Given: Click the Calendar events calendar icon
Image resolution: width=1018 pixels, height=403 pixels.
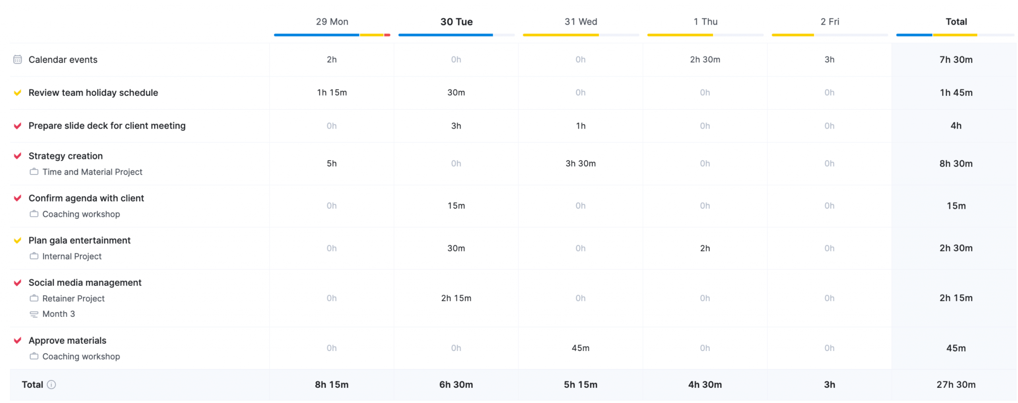Looking at the screenshot, I should (x=17, y=60).
